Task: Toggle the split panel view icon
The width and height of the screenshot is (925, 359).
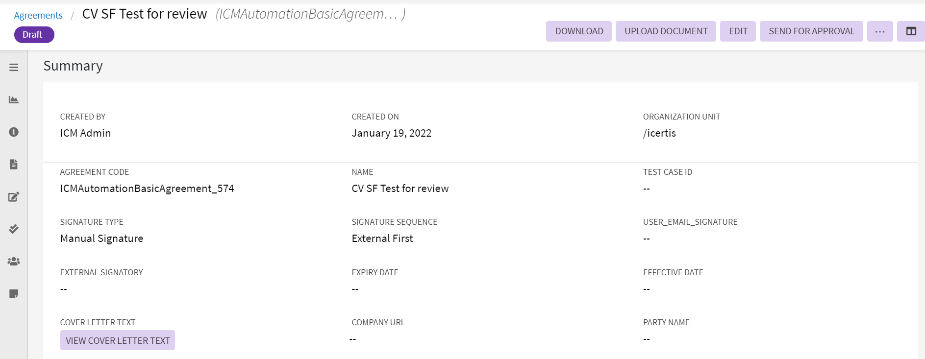Action: click(x=911, y=31)
